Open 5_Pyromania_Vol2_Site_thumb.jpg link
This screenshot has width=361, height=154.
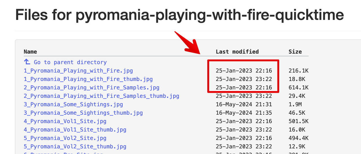click(75, 147)
